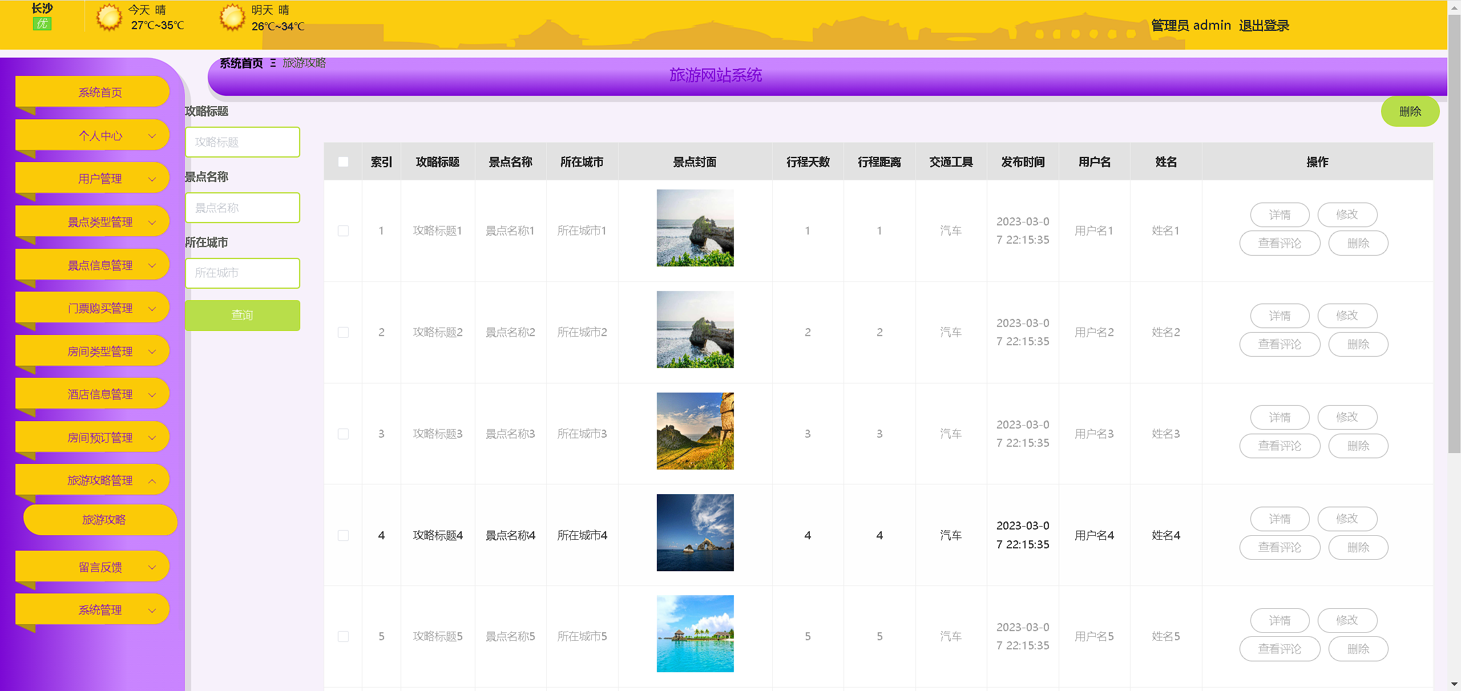The height and width of the screenshot is (691, 1461).
Task: Toggle the select-all checkbox in the table header
Action: 343,162
